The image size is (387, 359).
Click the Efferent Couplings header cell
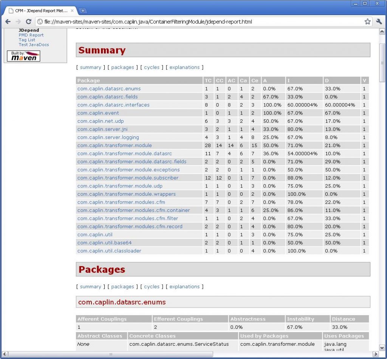190,319
